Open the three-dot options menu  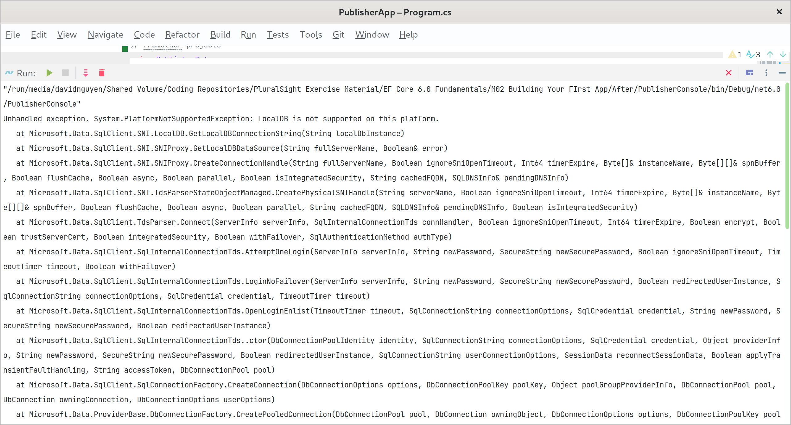766,73
